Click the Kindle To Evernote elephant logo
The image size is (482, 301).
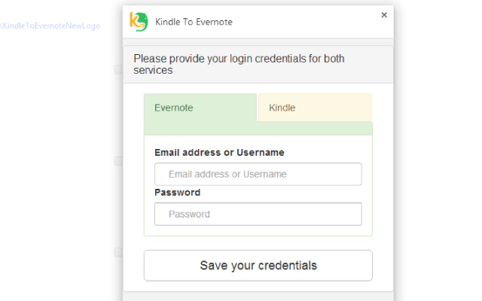[x=139, y=21]
